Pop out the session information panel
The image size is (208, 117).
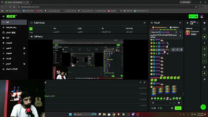144,23
